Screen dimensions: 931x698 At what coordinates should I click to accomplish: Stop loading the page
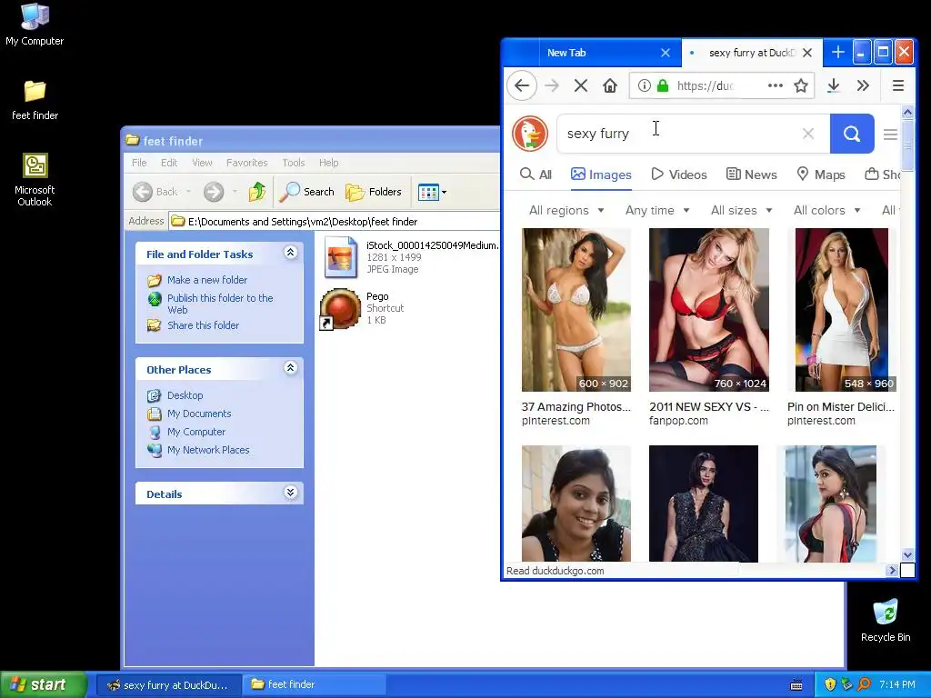click(581, 85)
